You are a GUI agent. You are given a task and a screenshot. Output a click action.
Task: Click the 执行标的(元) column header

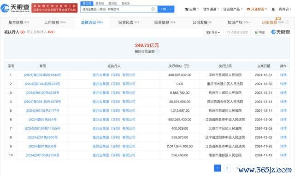point(179,66)
